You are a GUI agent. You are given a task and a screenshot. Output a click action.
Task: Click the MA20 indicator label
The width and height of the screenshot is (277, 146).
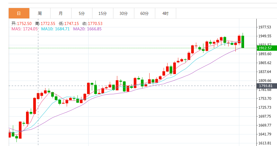(87, 29)
